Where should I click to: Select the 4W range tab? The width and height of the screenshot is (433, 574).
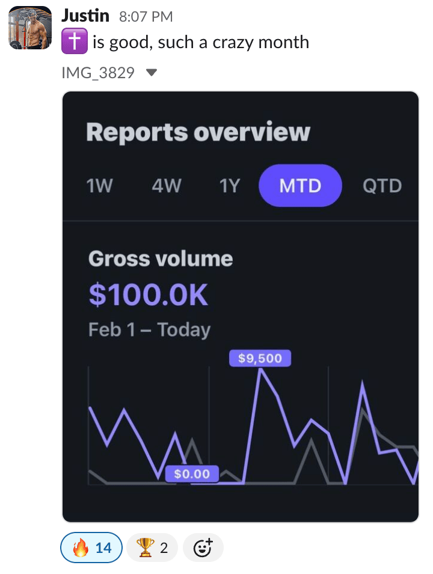pyautogui.click(x=166, y=185)
